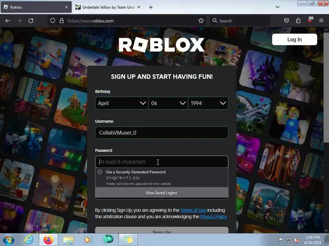Open the list all tabs chevron
Viewport: 329px width, 246px height.
pyautogui.click(x=277, y=7)
